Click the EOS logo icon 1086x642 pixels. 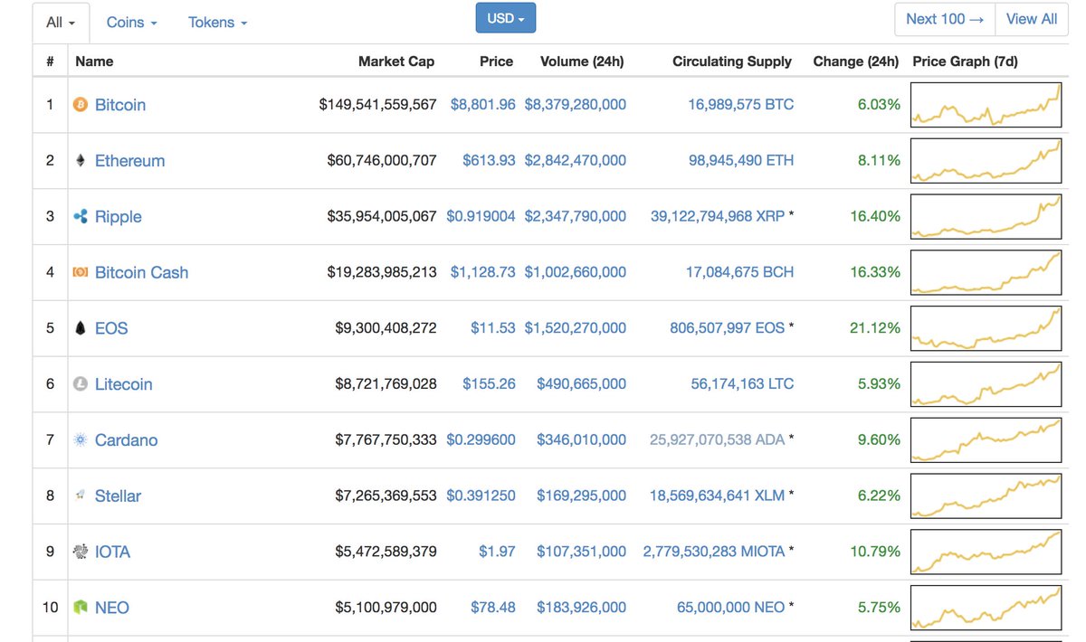80,328
